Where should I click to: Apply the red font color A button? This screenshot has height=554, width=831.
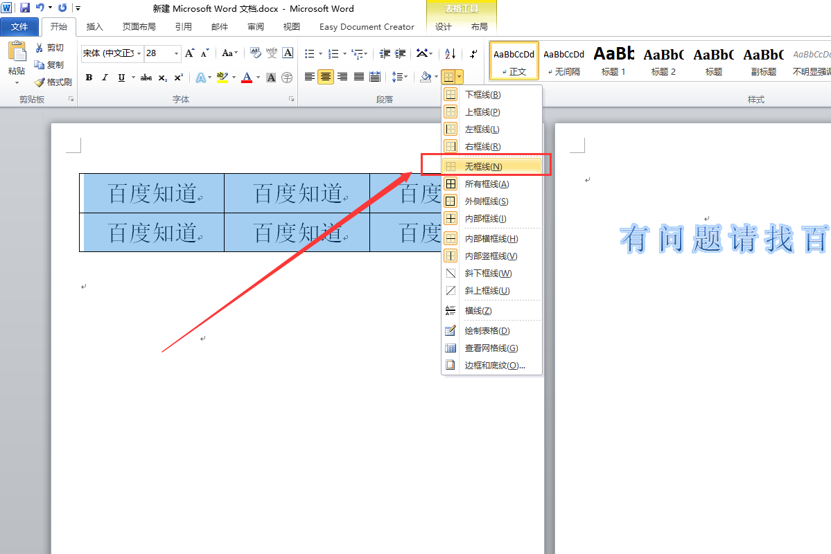(x=247, y=78)
